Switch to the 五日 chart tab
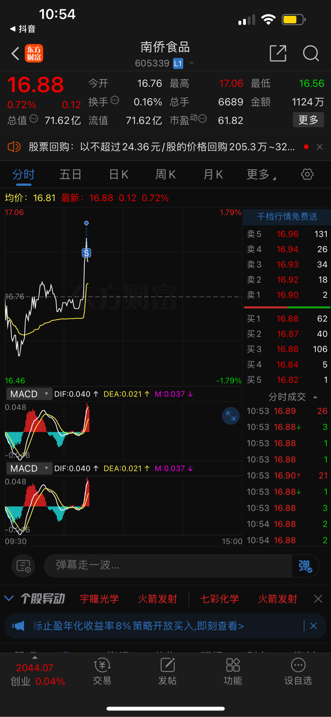The image size is (331, 717). [x=70, y=175]
